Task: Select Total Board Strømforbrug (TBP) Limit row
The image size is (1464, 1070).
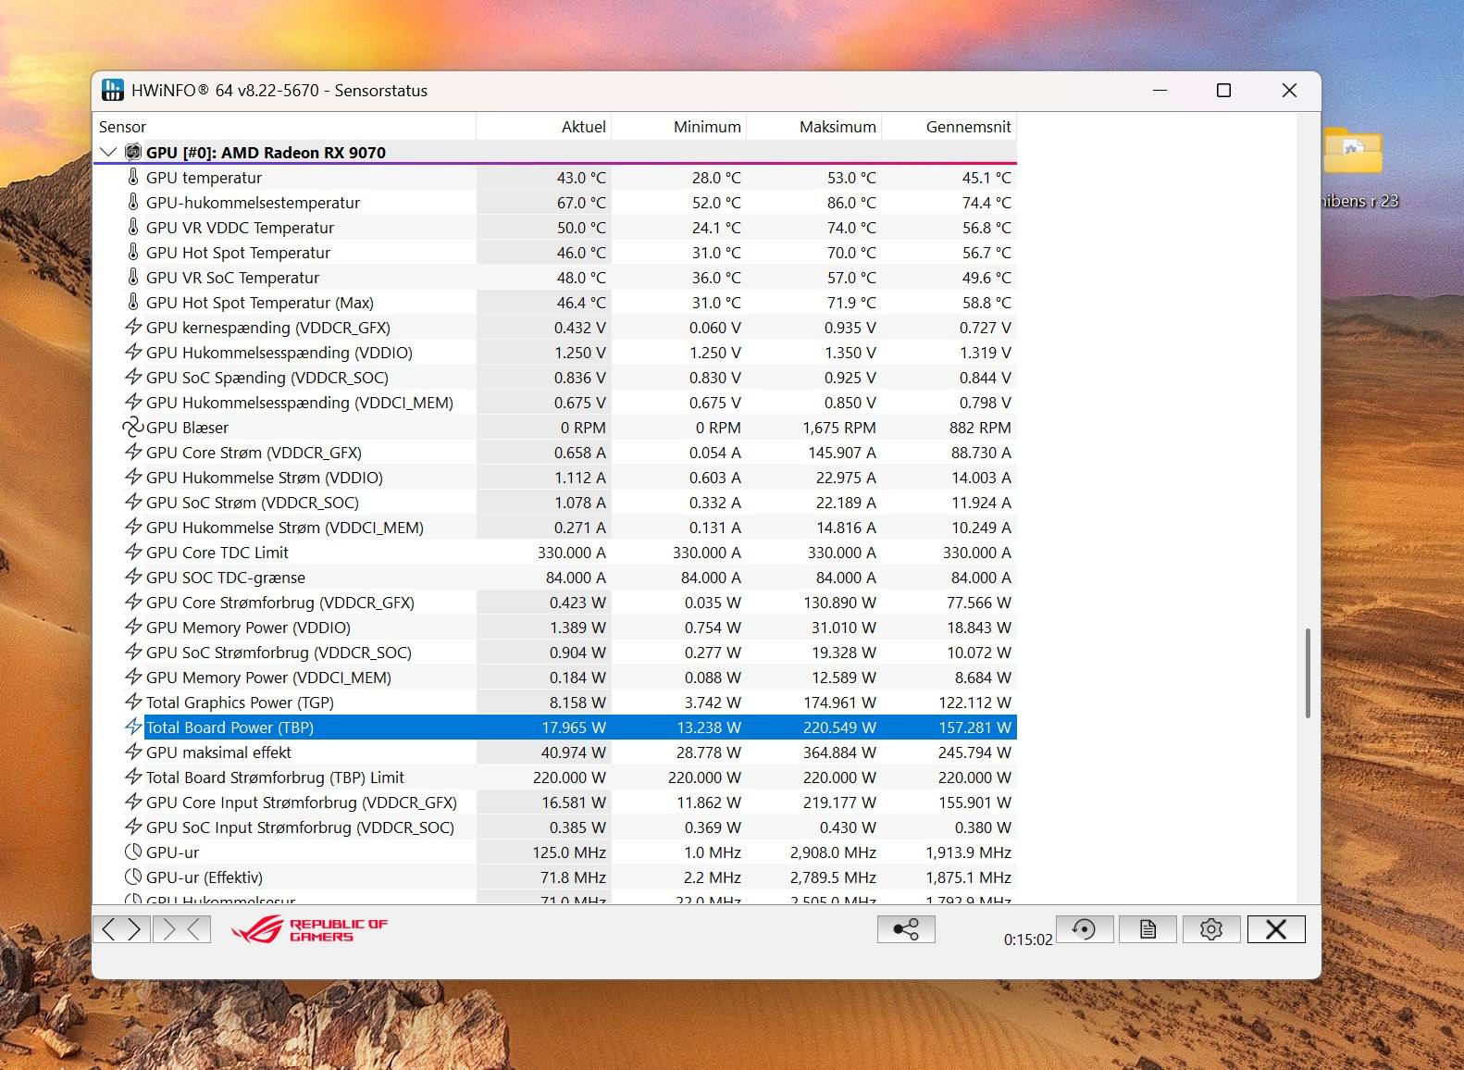Action: (554, 777)
